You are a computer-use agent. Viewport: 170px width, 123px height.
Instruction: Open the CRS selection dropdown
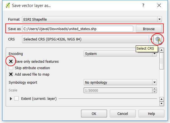click(151, 39)
